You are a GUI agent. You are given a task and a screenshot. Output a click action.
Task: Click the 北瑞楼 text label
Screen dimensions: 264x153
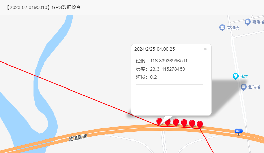pyautogui.click(x=254, y=87)
